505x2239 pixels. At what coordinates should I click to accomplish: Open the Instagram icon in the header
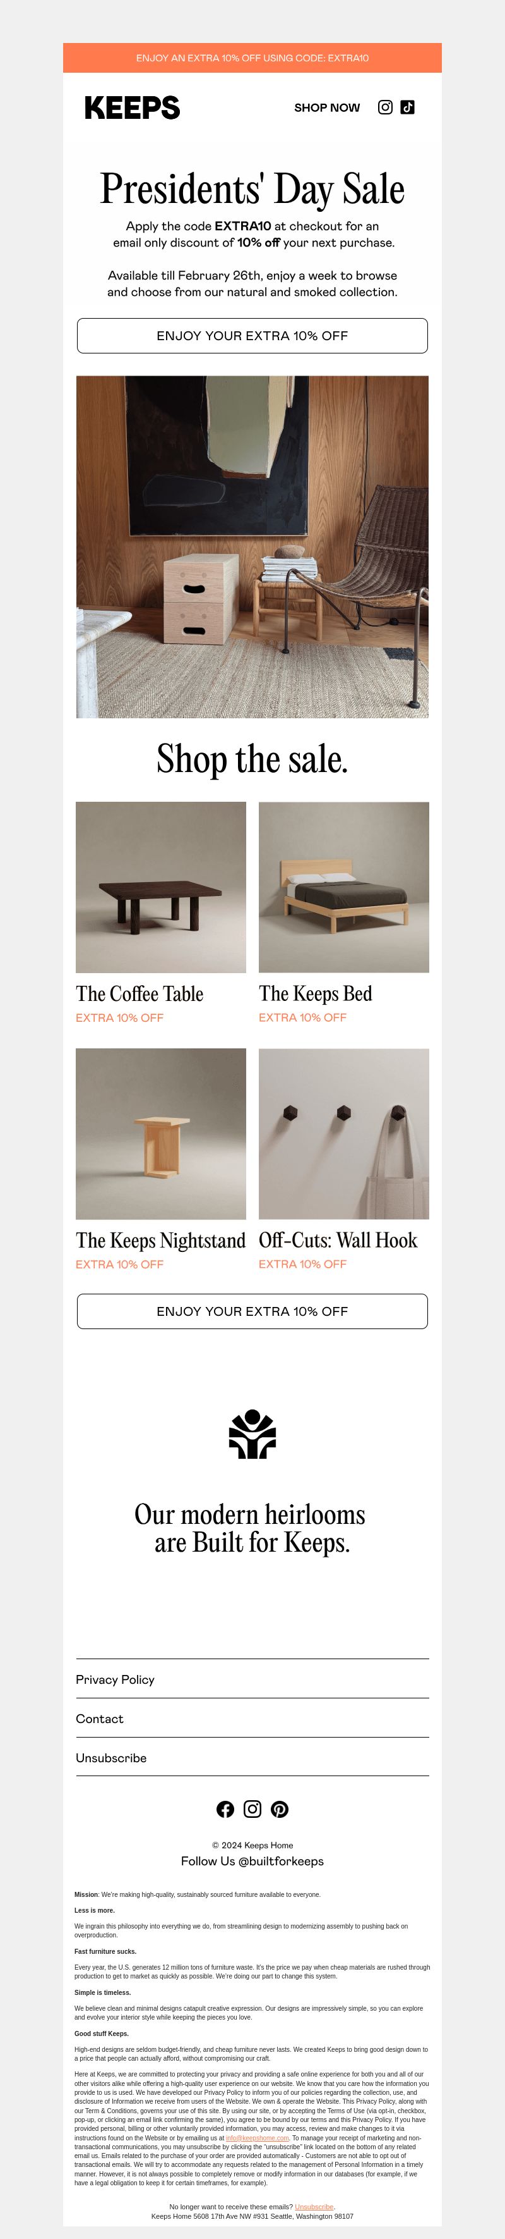pyautogui.click(x=385, y=107)
